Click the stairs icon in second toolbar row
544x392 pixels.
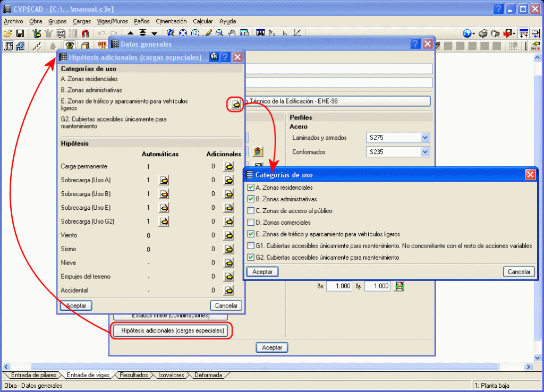click(37, 46)
